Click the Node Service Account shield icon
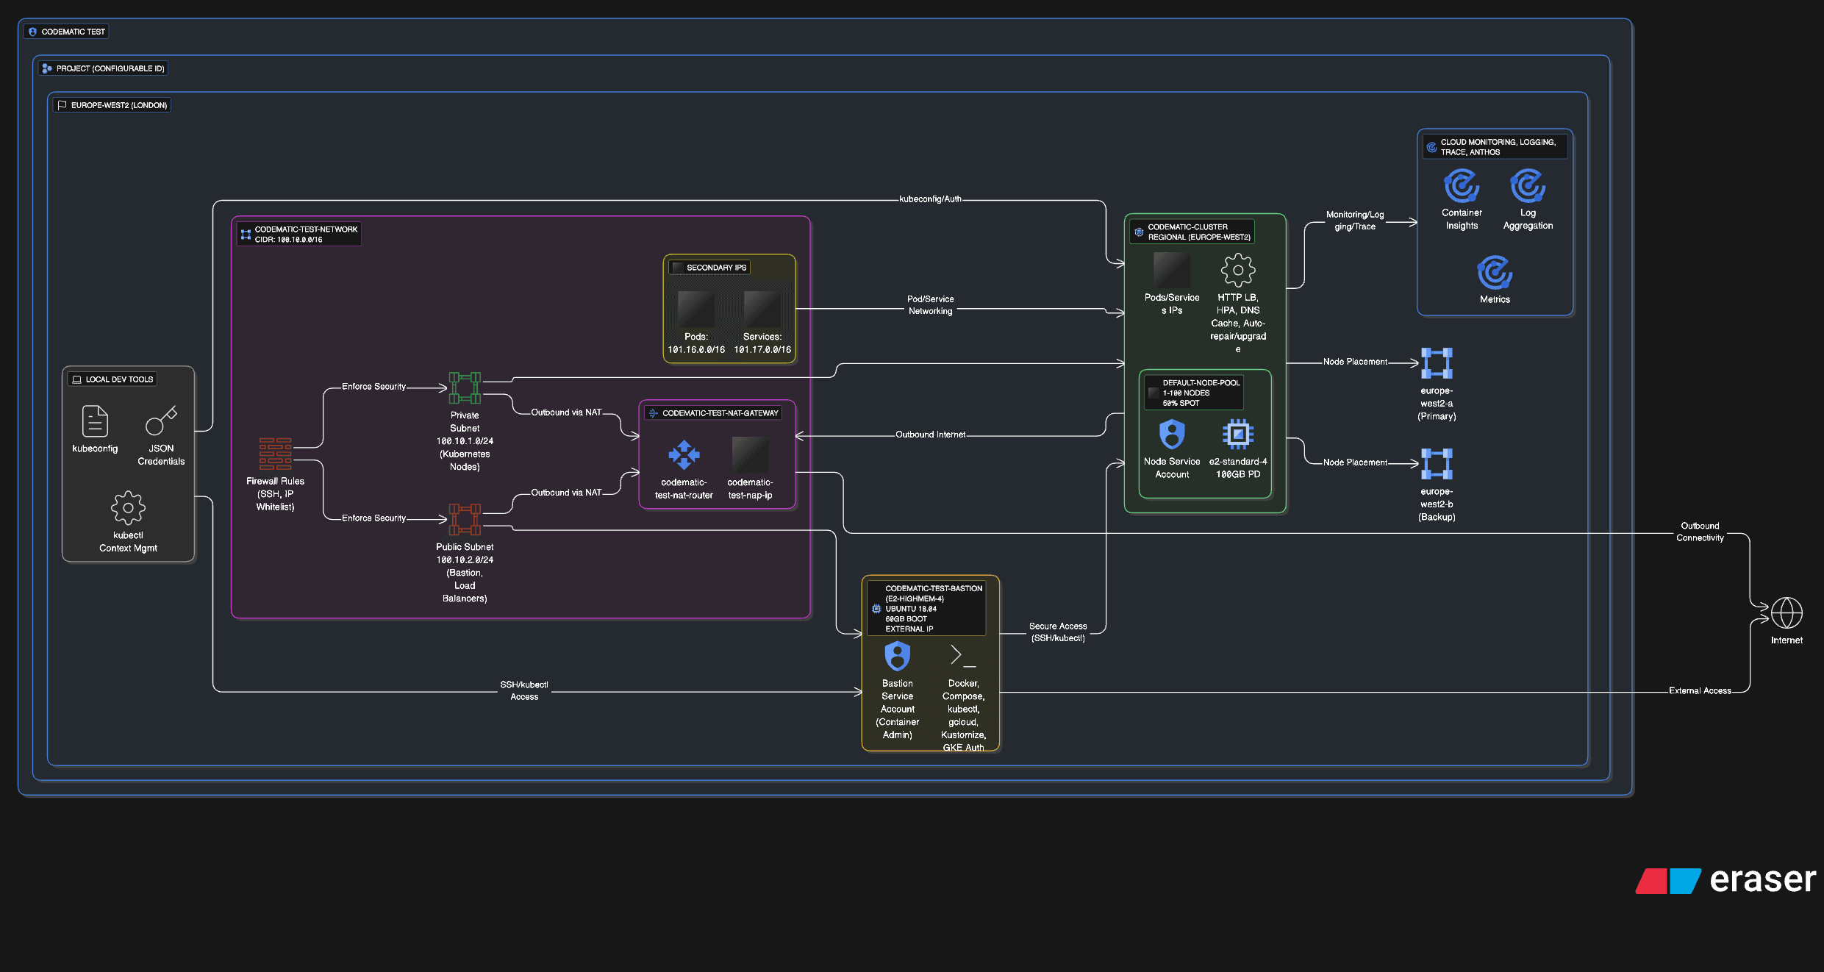The height and width of the screenshot is (972, 1824). (x=1172, y=434)
